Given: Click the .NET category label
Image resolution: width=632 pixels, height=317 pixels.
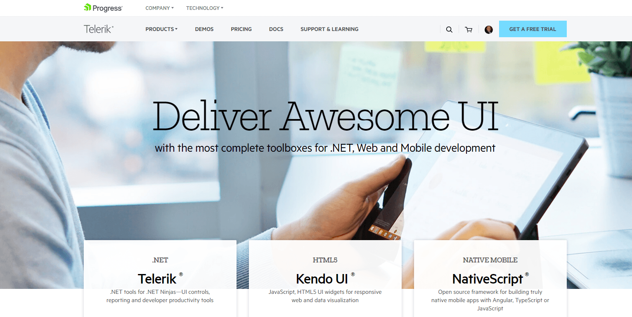Looking at the screenshot, I should coord(160,260).
